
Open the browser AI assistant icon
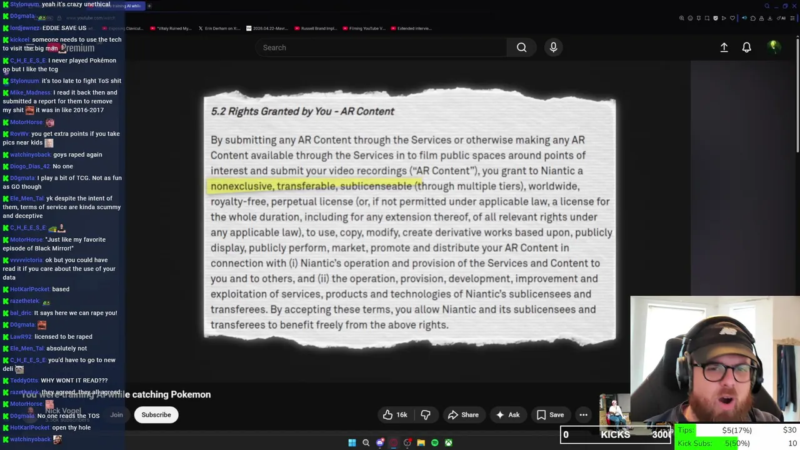coord(781,18)
